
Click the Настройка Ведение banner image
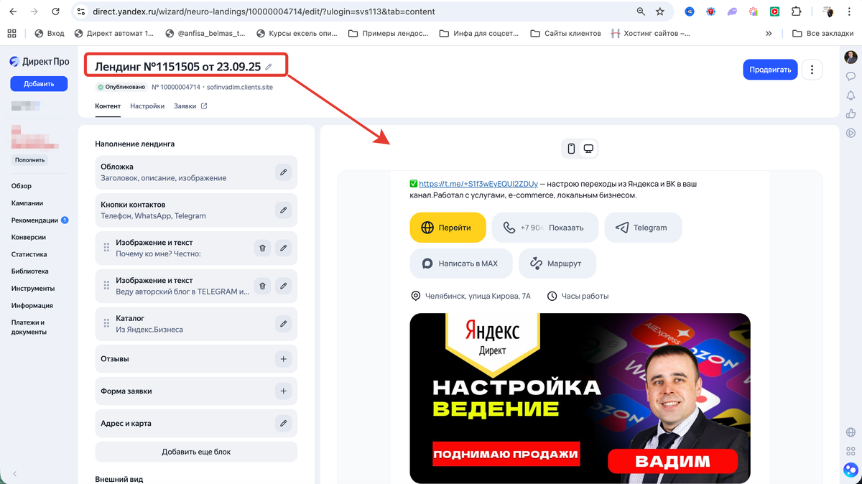[580, 399]
